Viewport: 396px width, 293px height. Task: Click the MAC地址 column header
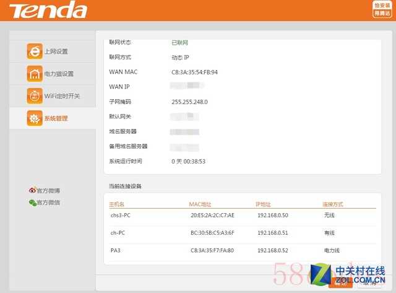[x=200, y=204]
